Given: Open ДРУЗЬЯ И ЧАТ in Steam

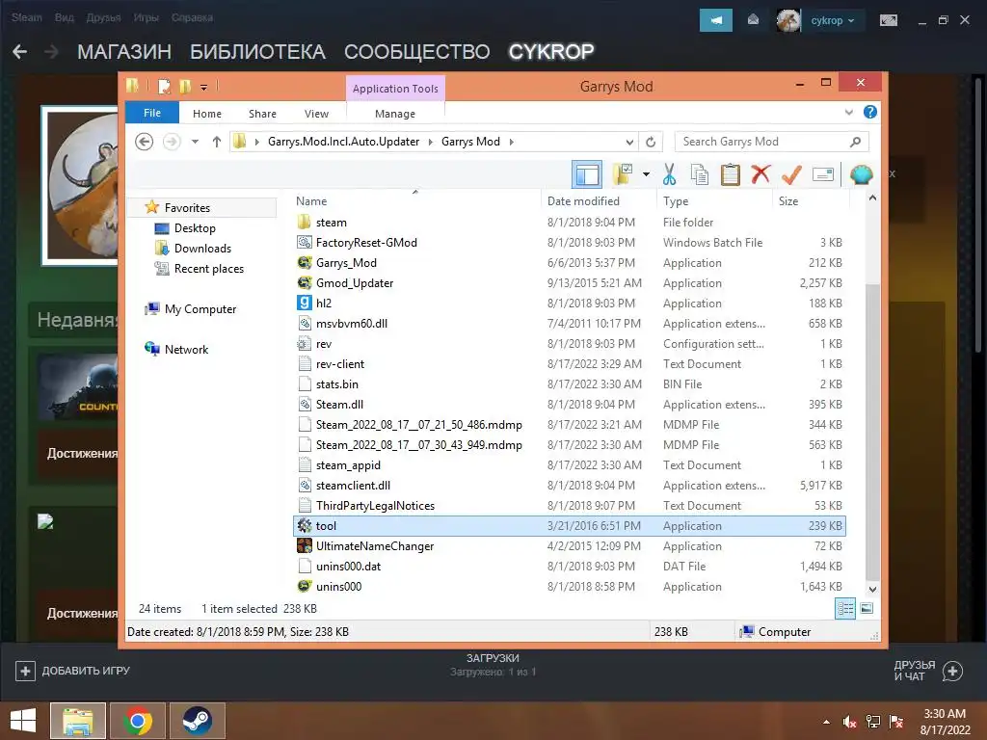Looking at the screenshot, I should pos(928,671).
